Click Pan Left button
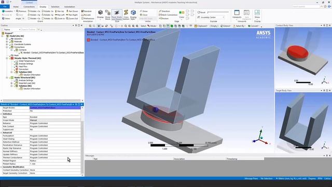This screenshot has width=332, height=187. pyautogui.click(x=60, y=15)
